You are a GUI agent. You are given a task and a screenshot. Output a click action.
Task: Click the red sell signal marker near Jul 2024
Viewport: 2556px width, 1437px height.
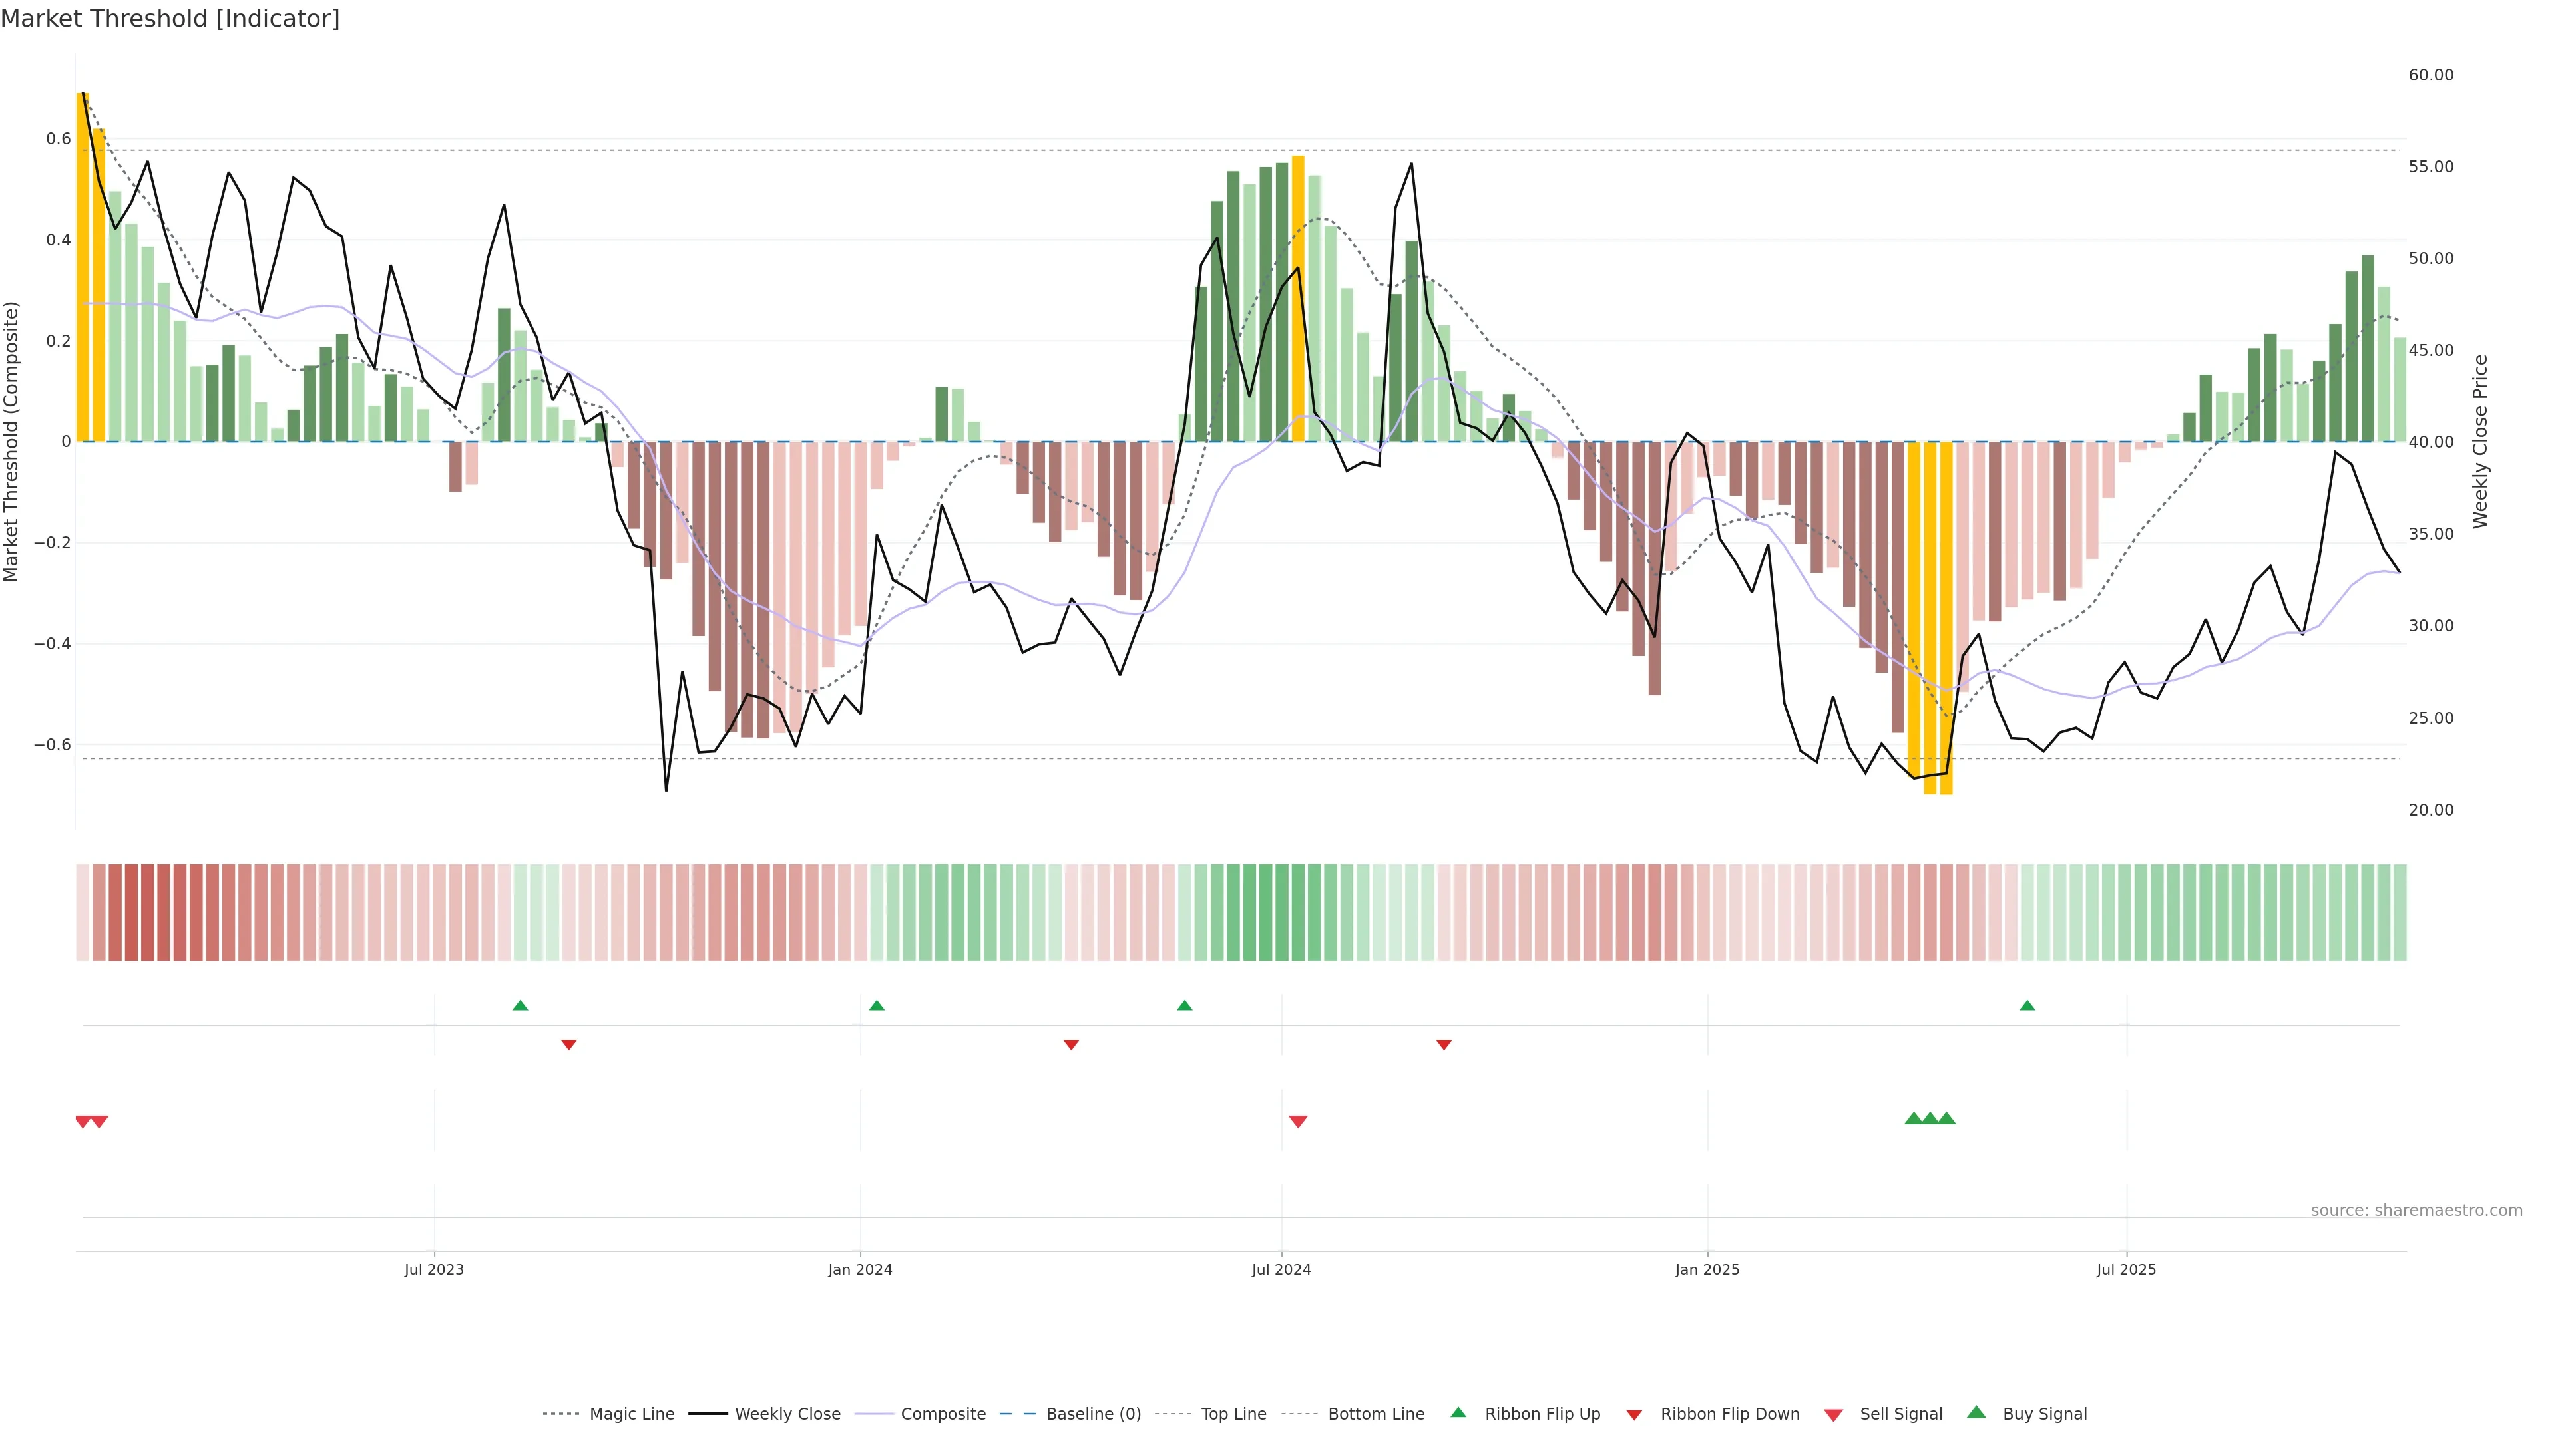click(1298, 1122)
